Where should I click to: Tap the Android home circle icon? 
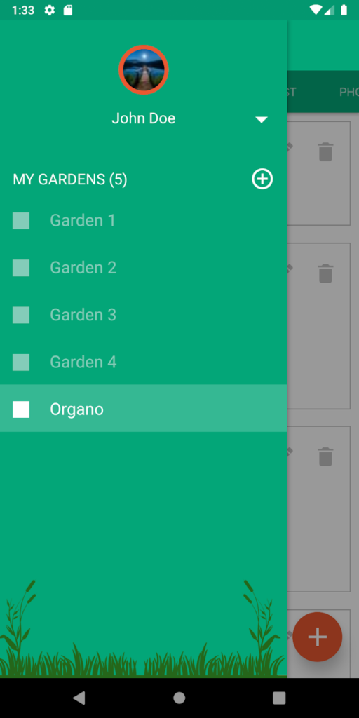pos(179,698)
